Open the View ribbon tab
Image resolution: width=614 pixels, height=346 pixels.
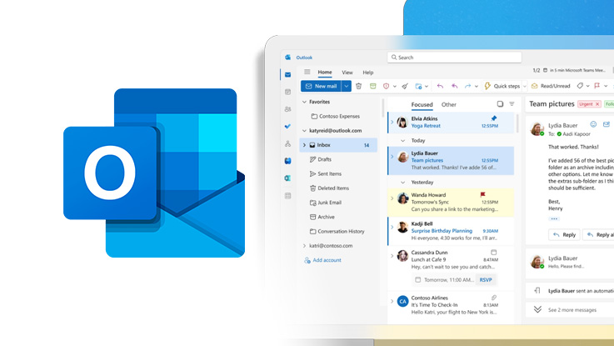[x=347, y=73]
